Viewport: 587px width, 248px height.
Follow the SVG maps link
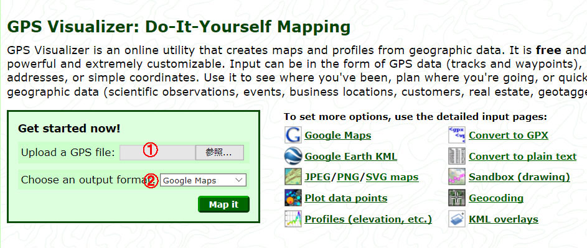coord(392,177)
